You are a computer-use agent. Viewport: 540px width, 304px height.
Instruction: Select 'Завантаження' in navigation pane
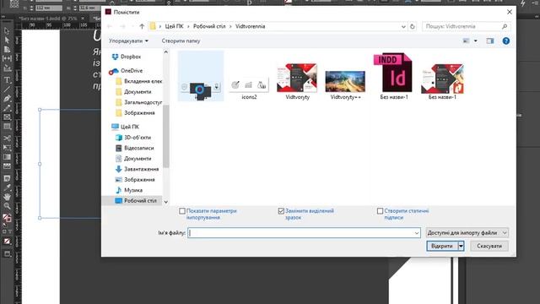[141, 169]
